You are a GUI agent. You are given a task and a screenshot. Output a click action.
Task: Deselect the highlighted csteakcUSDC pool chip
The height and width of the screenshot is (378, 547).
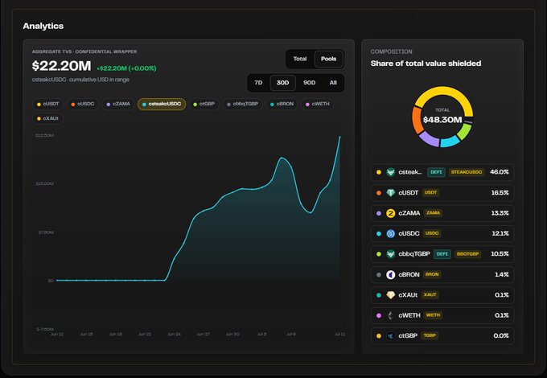[162, 104]
